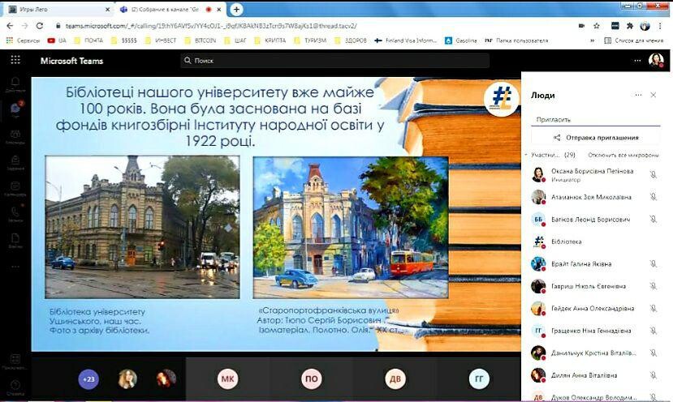The width and height of the screenshot is (673, 402).
Task: Click the МК participant tile
Action: [228, 378]
